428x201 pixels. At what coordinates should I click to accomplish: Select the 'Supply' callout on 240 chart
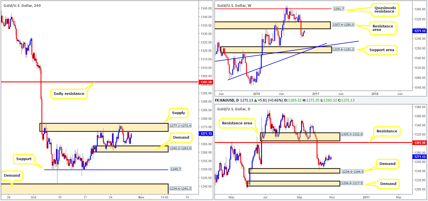coord(179,113)
